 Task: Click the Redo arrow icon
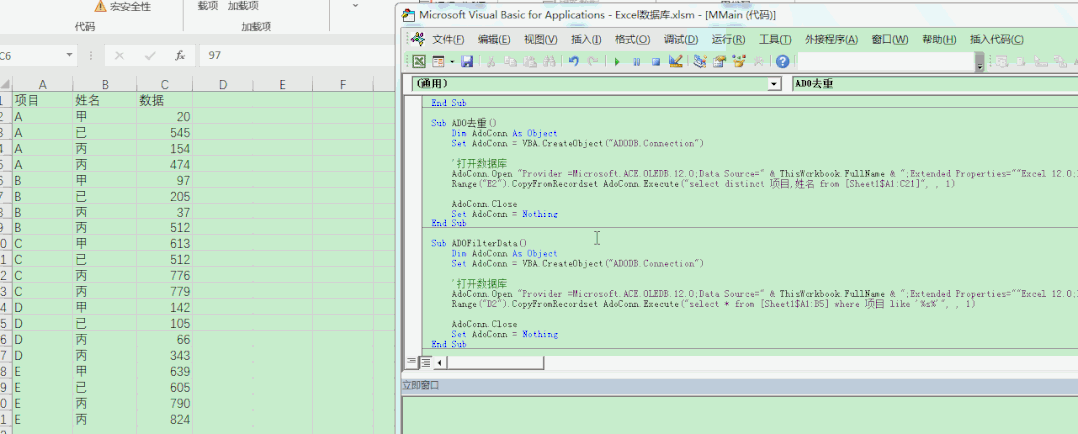tap(593, 62)
